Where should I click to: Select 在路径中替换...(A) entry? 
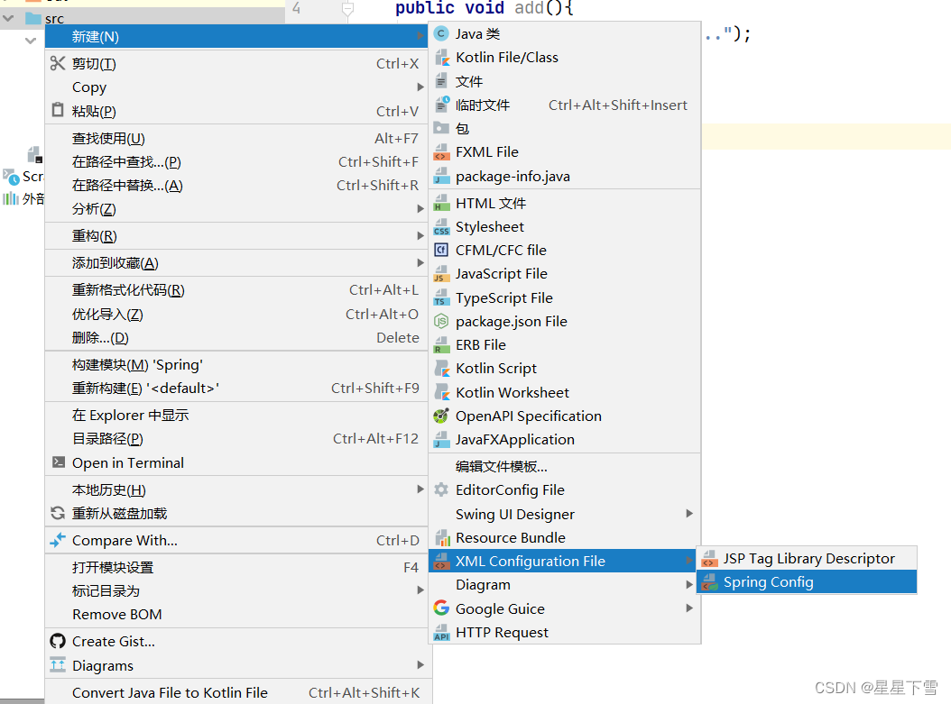pos(236,186)
